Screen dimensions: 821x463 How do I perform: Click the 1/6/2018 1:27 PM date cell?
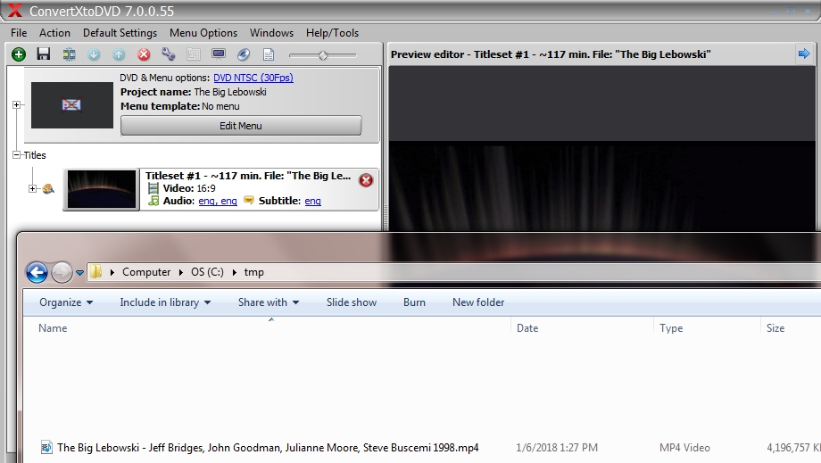pyautogui.click(x=557, y=448)
